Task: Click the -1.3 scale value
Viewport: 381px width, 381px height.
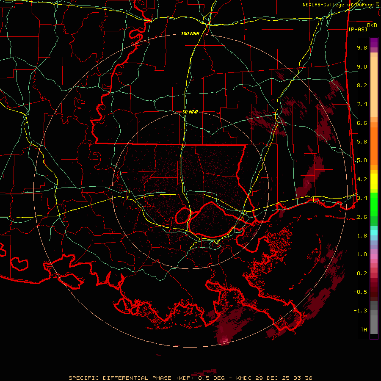Action: point(360,311)
